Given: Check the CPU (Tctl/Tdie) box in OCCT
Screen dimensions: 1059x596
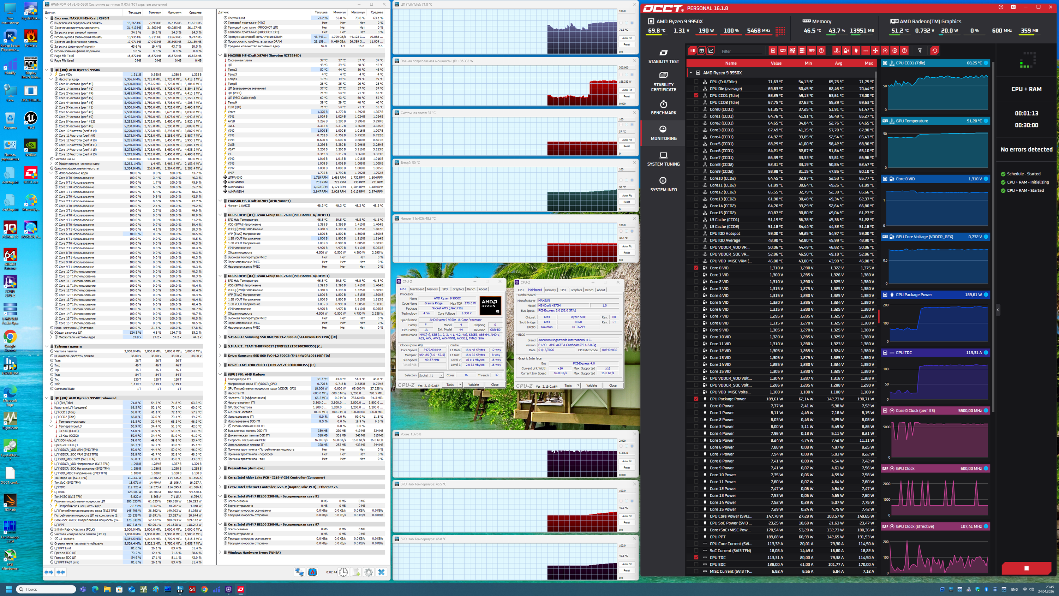Looking at the screenshot, I should (696, 82).
